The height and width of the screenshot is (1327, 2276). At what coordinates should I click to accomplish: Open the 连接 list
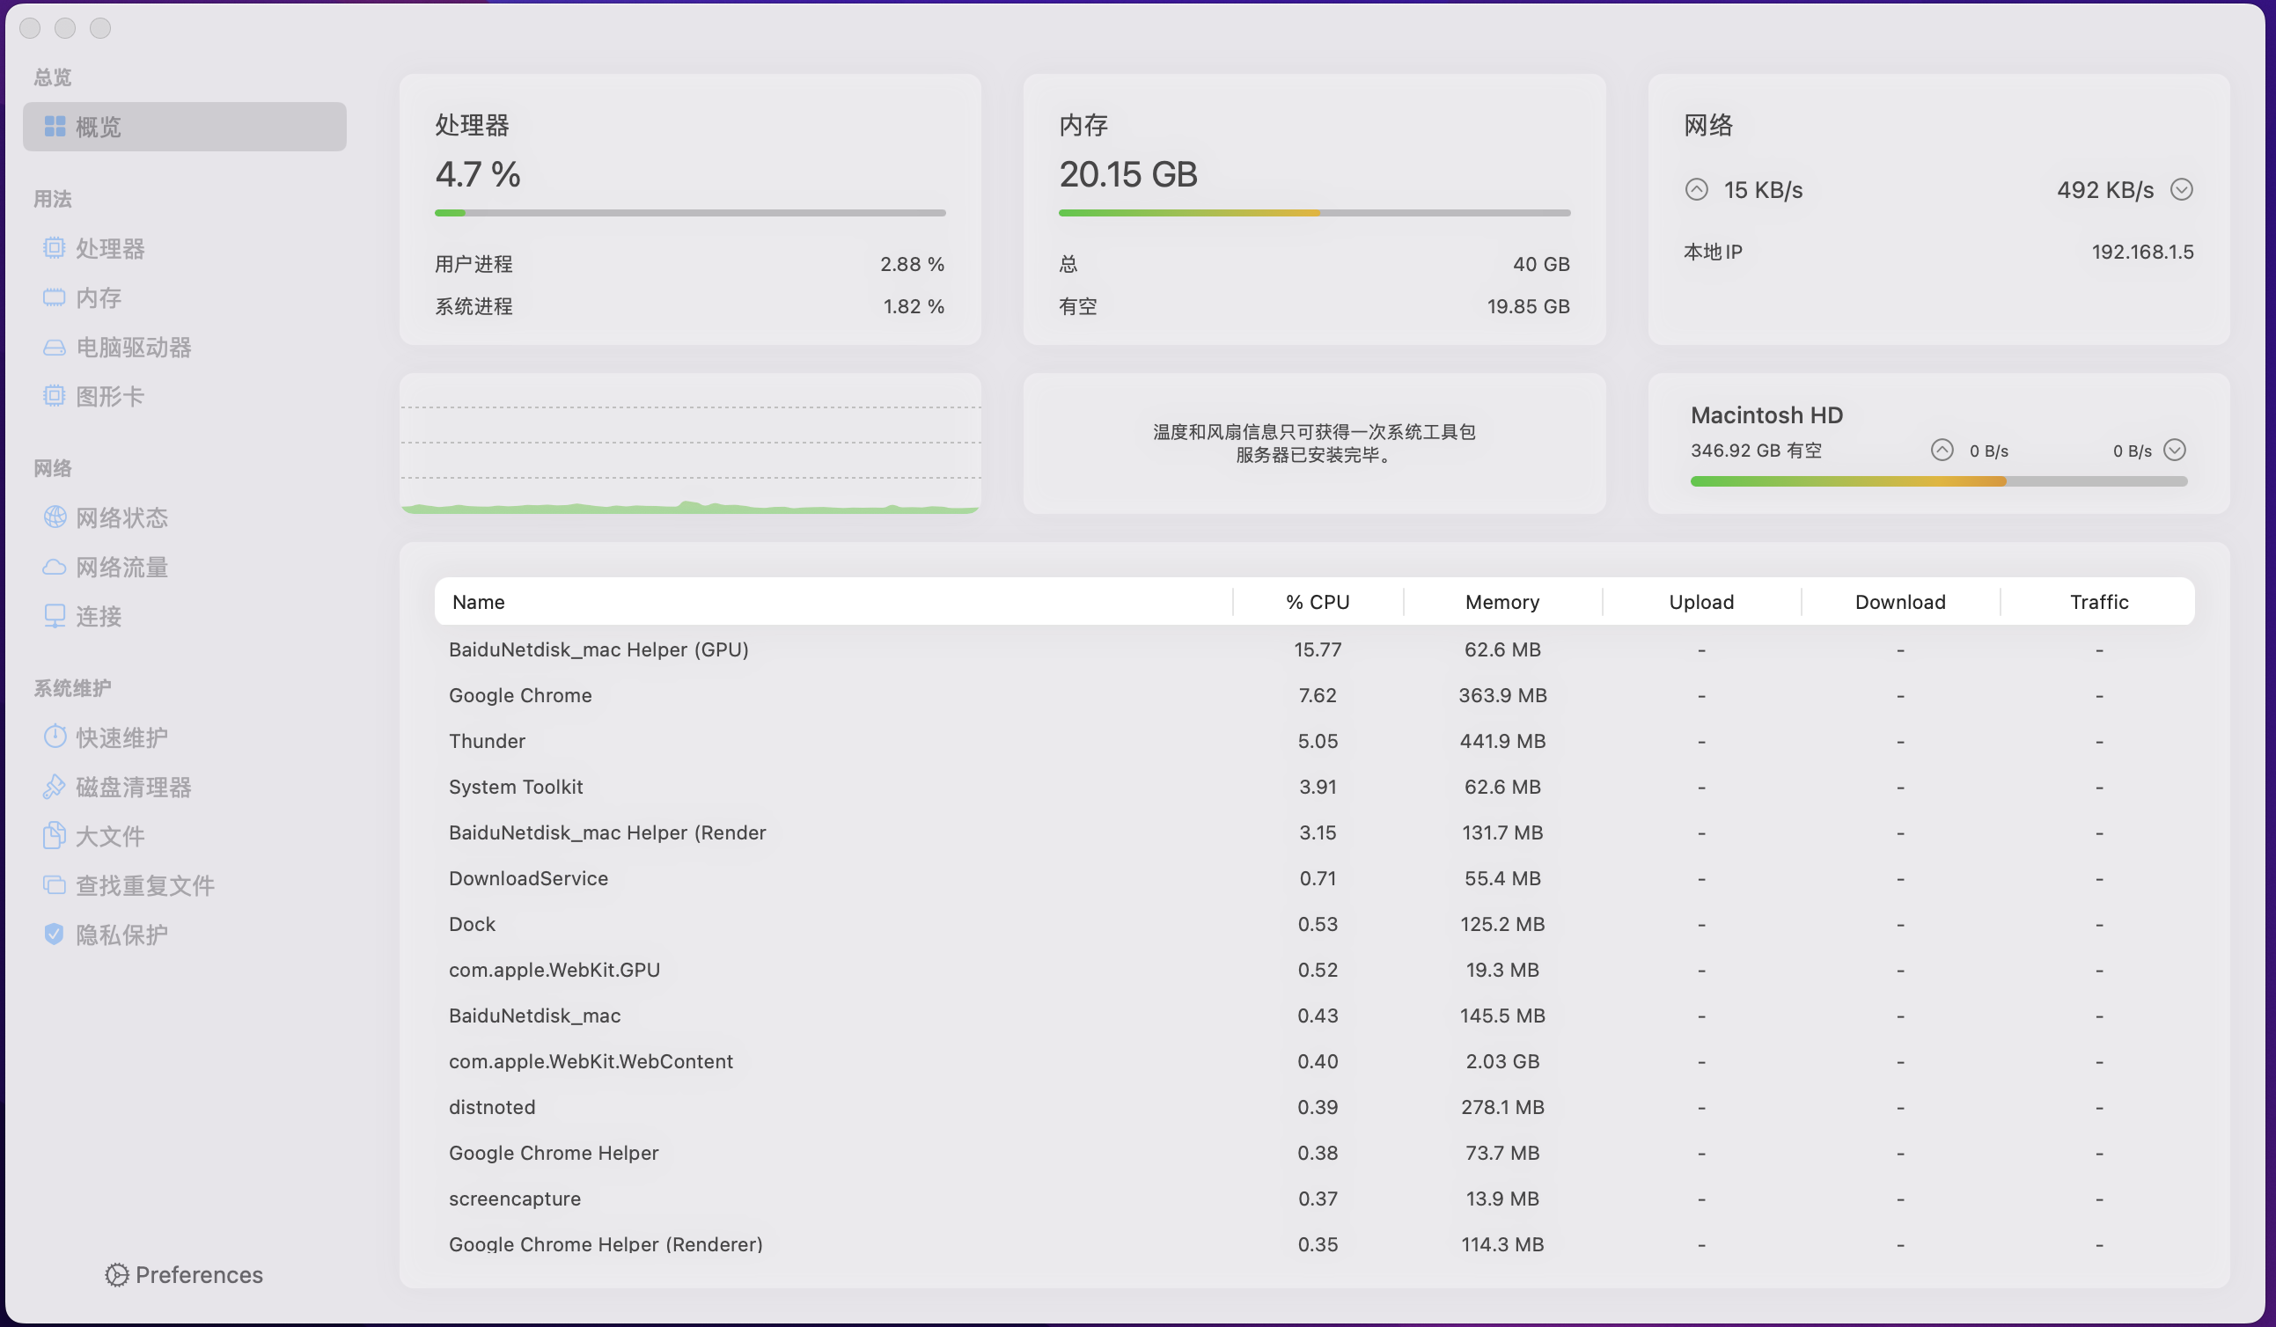click(100, 617)
